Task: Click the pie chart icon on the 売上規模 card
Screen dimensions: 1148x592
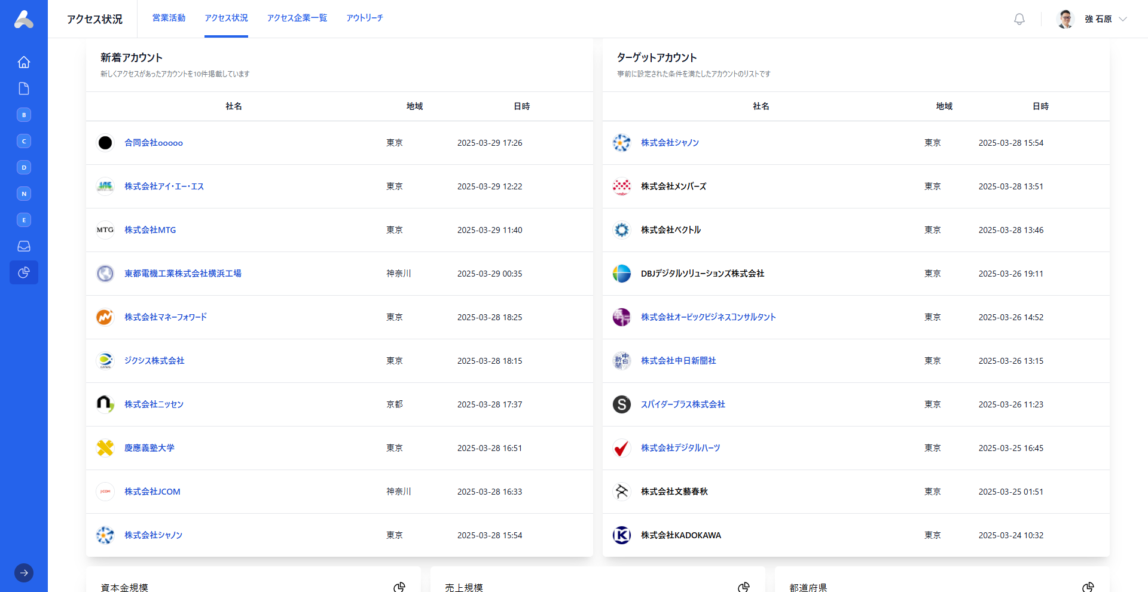Action: pyautogui.click(x=743, y=587)
